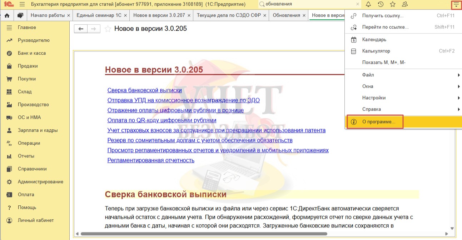Open the notifications bell
This screenshot has width=462, height=240.
(368, 4)
